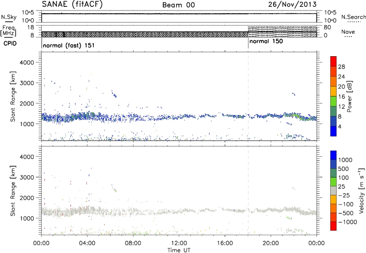
Task: Select the 16 label on Power colorbar
Action: [341, 96]
